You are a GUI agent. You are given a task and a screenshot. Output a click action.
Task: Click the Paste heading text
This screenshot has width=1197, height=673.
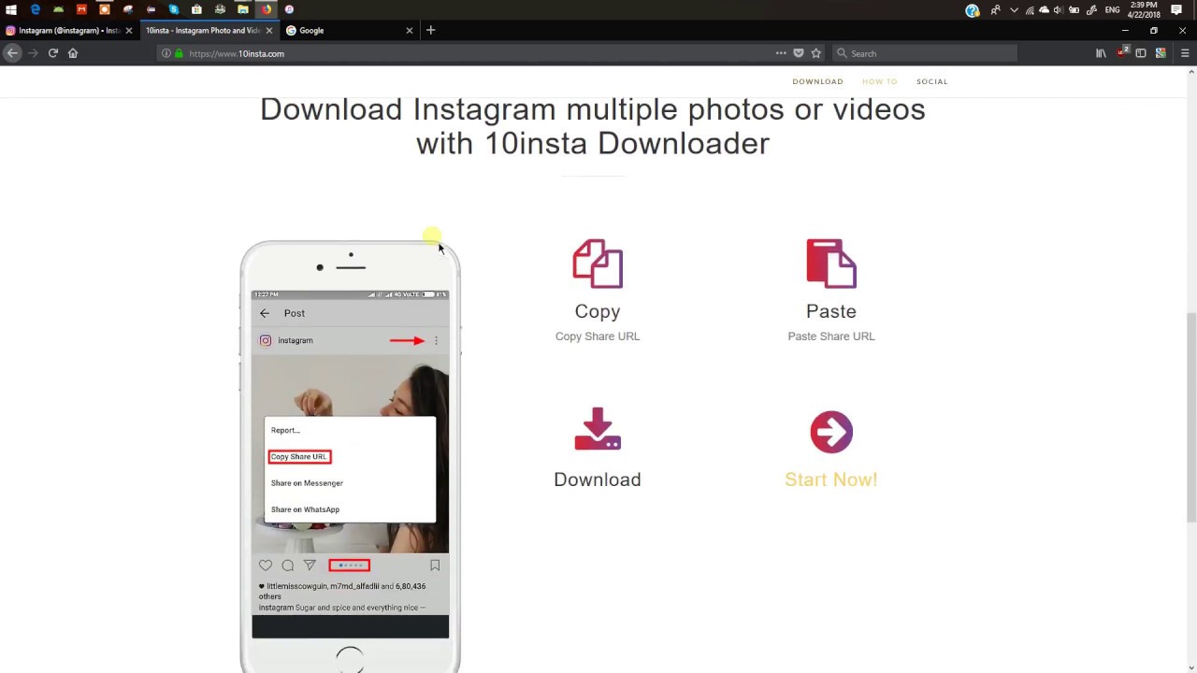coord(831,311)
